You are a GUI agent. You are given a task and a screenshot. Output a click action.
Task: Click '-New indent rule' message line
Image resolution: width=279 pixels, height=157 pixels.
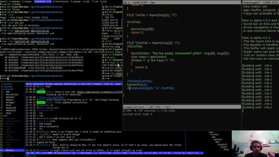tap(255, 7)
